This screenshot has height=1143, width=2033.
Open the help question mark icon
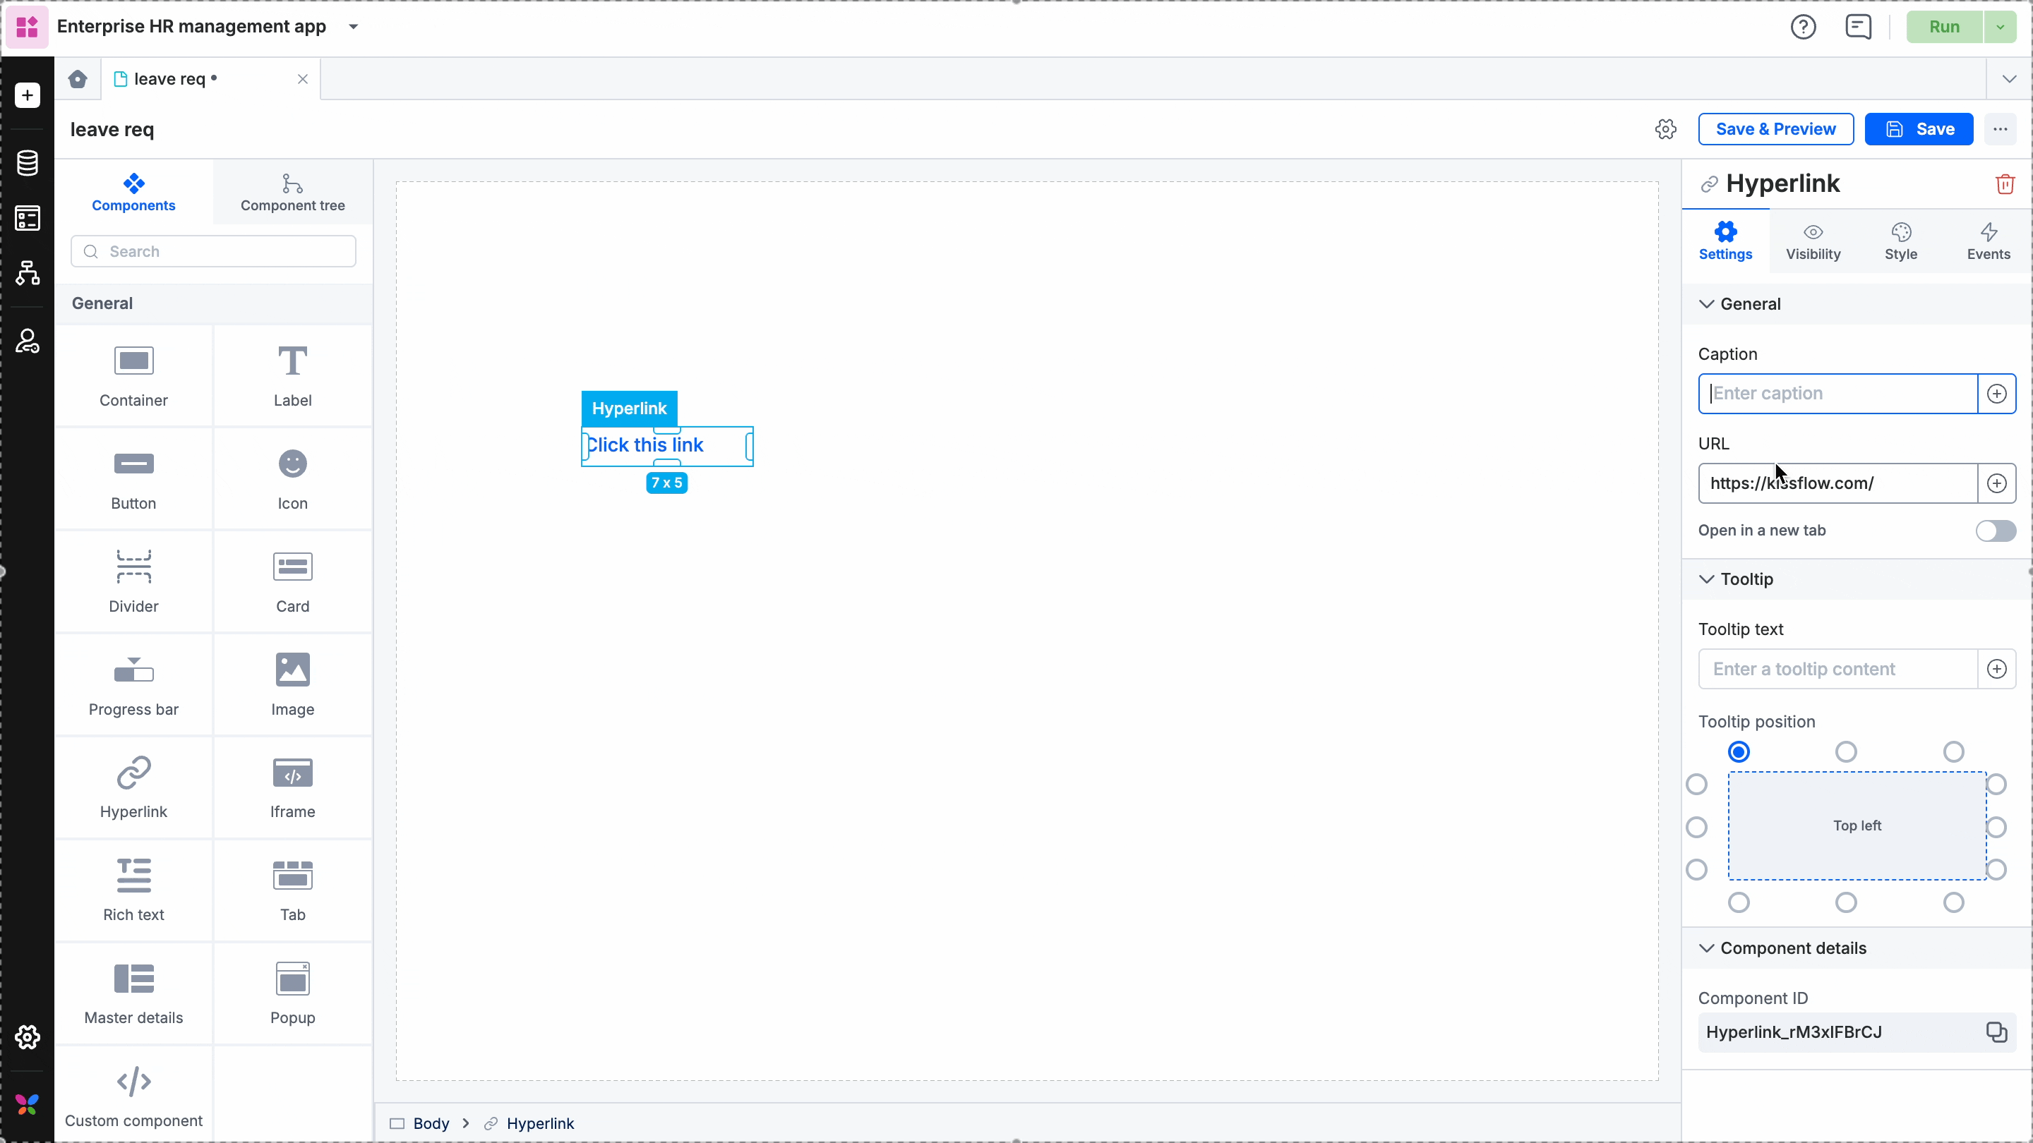(1803, 27)
